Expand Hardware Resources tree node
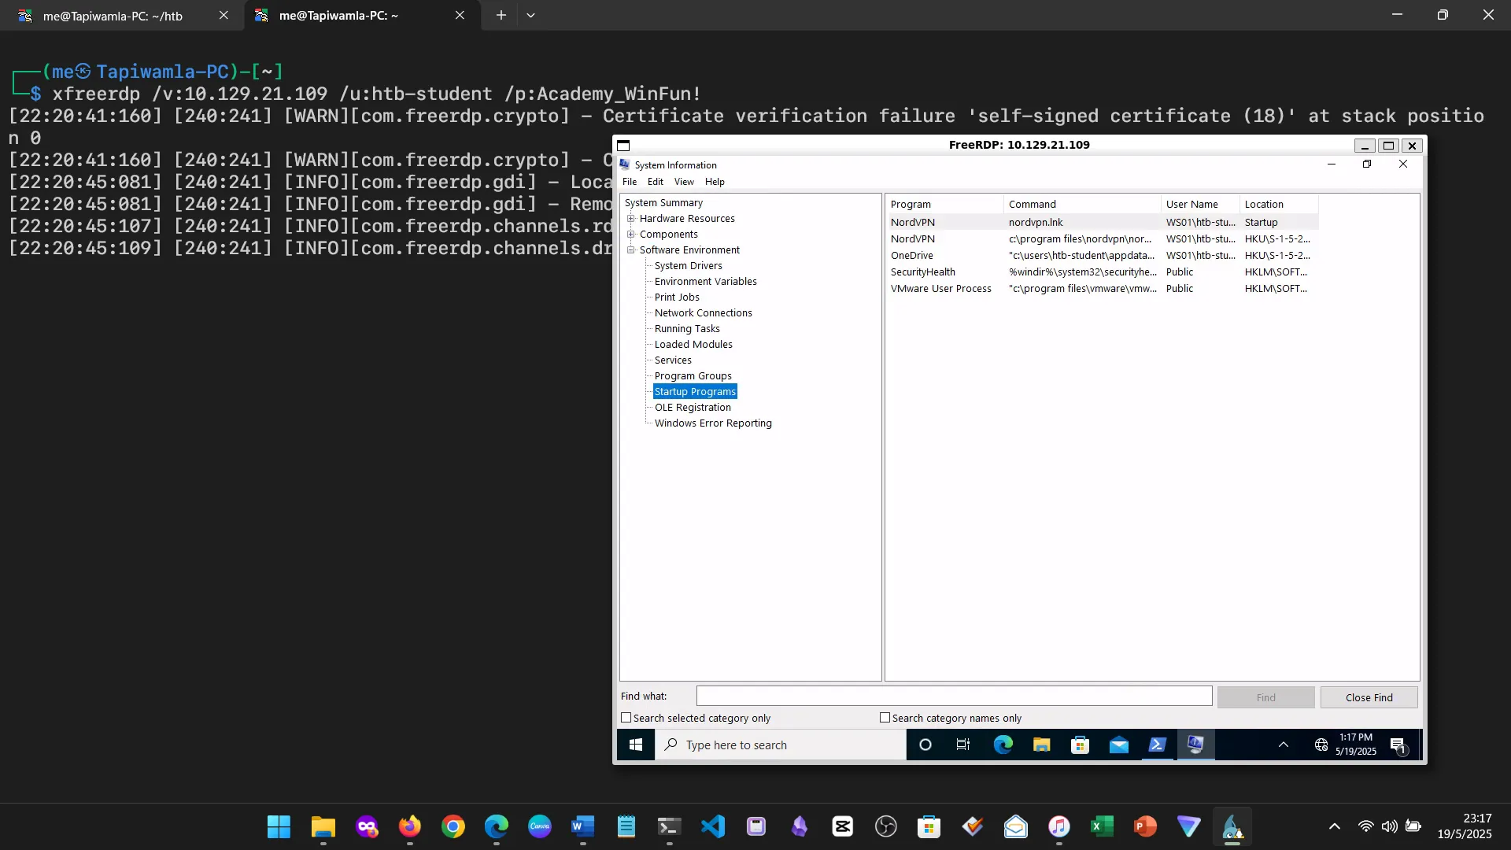The height and width of the screenshot is (850, 1511). click(x=630, y=219)
